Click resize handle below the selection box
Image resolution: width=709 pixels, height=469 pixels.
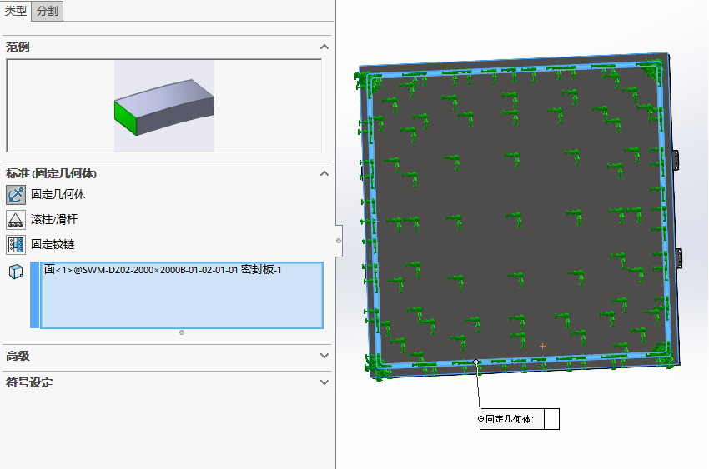pos(182,332)
